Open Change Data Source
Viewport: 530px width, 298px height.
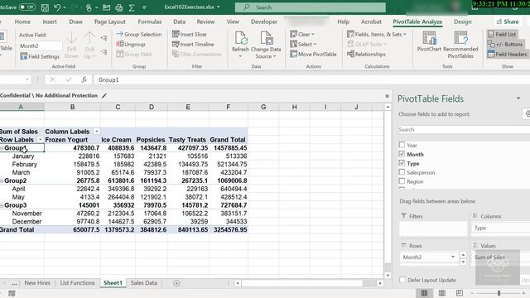(266, 44)
